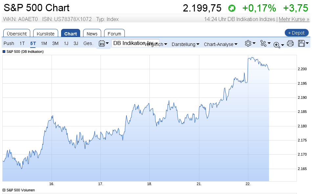The image size is (312, 194).
Task: Click the share/network nodes icon
Action: (263, 43)
